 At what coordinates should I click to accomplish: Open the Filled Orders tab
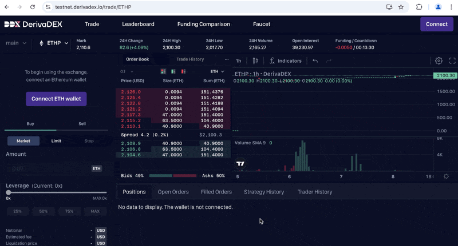click(x=216, y=192)
